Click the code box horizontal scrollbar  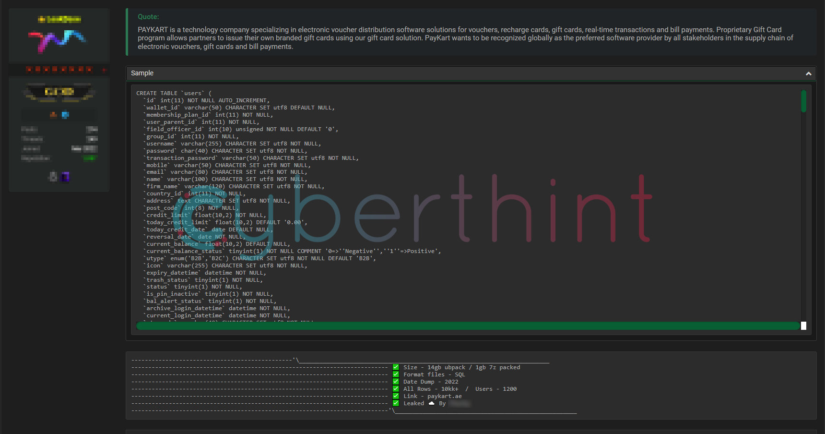(x=468, y=326)
